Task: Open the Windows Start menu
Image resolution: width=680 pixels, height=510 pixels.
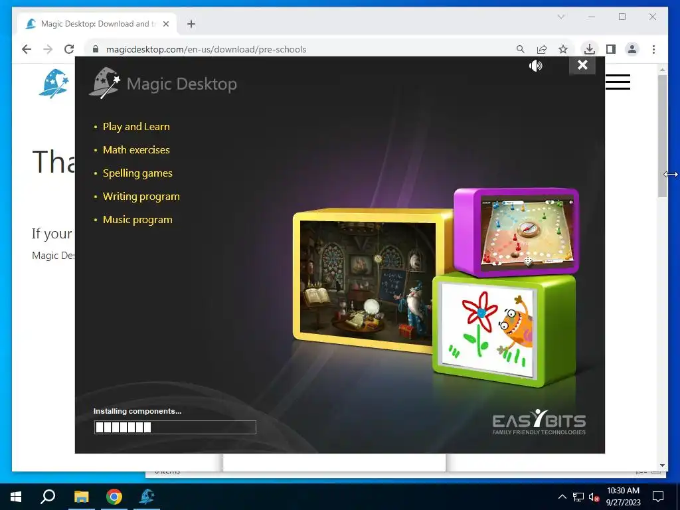Action: (16, 497)
